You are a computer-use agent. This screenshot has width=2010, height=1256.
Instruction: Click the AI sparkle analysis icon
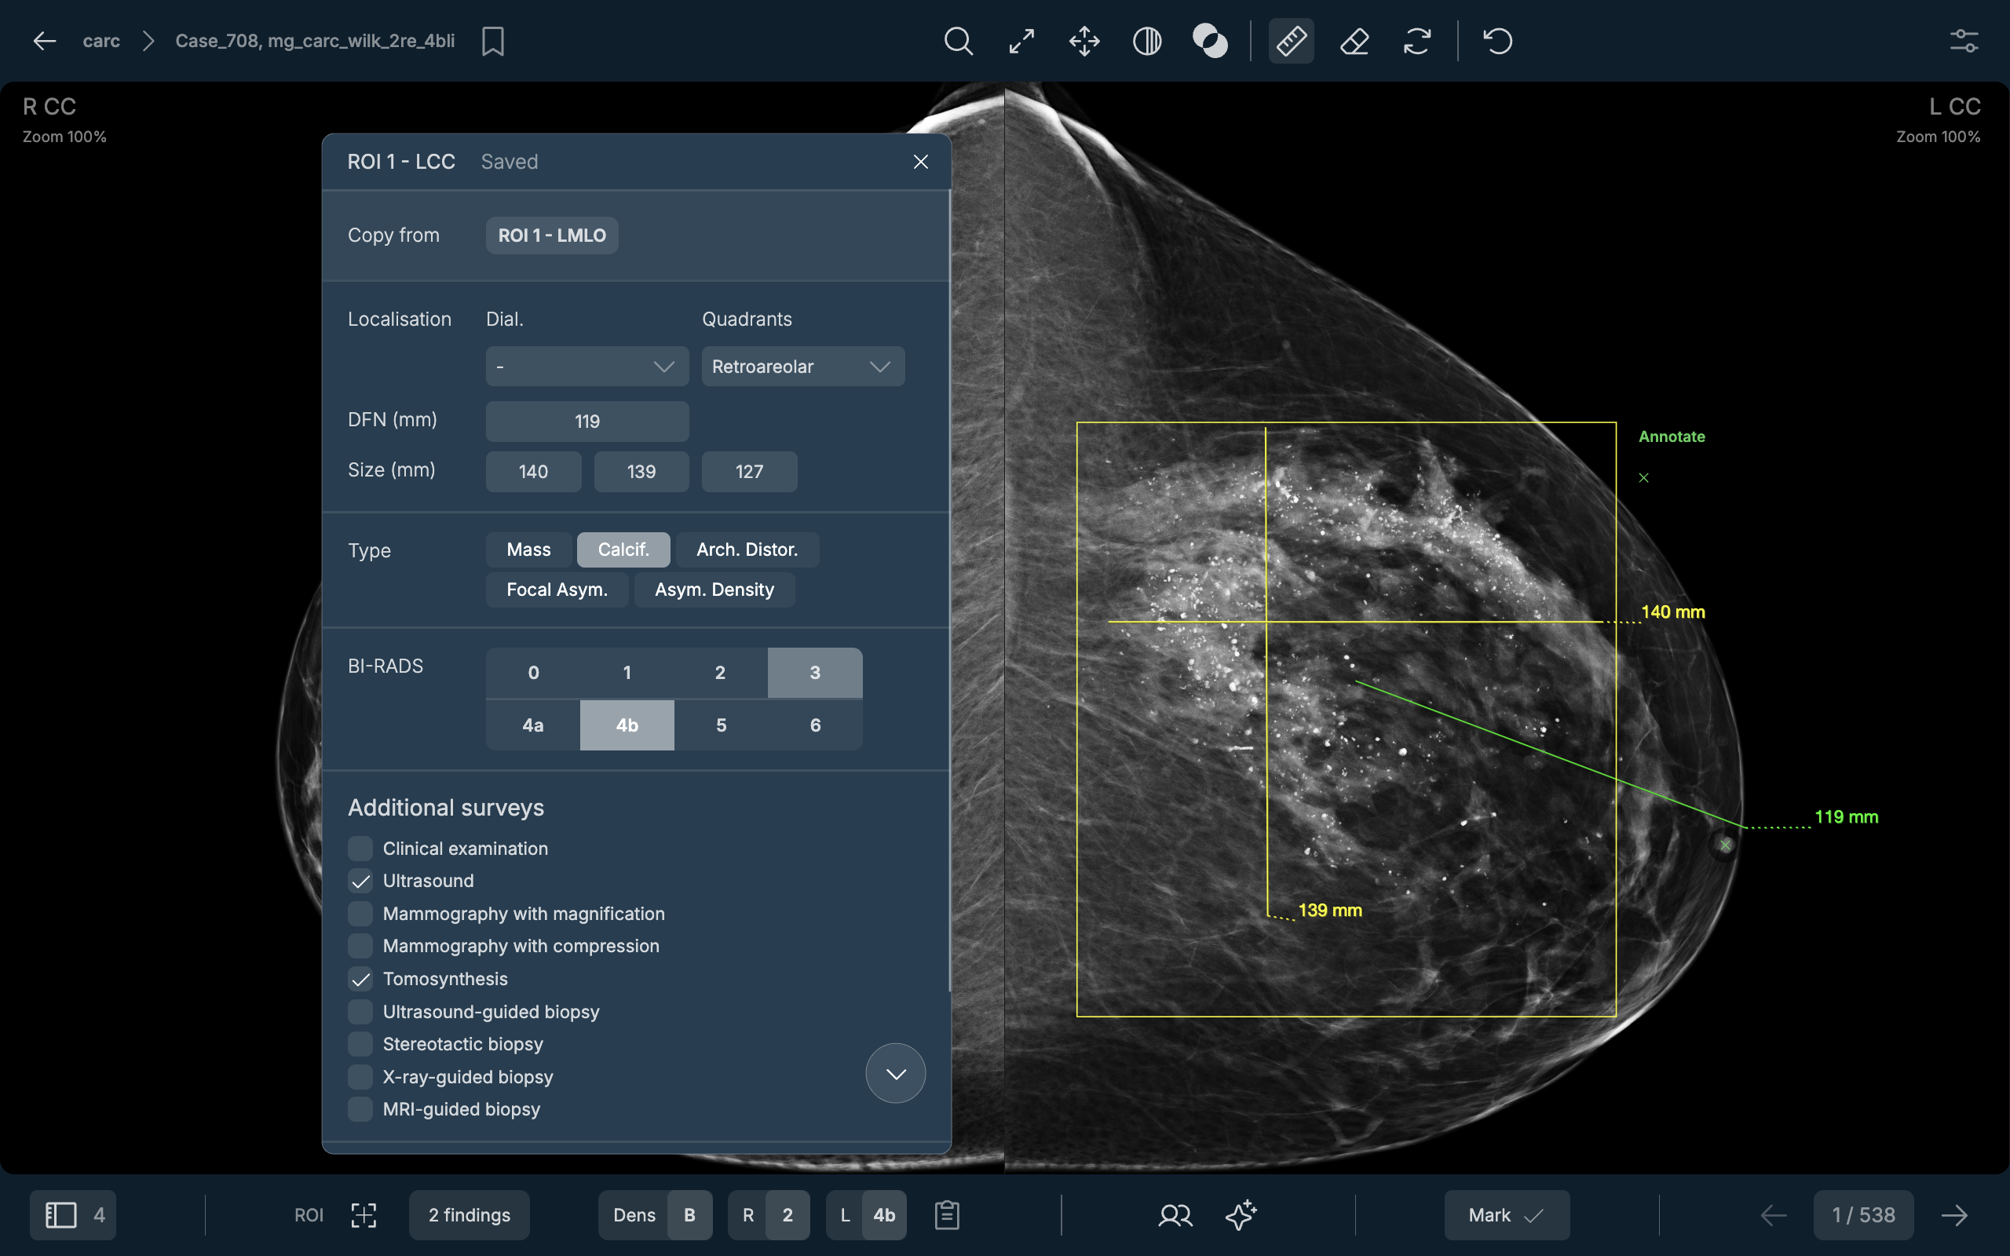[x=1241, y=1214]
